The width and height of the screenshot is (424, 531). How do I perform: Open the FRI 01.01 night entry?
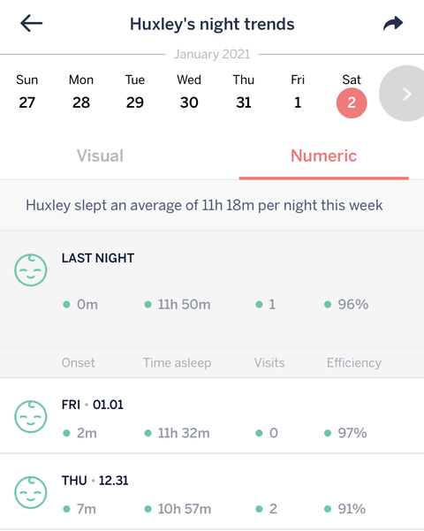pos(212,416)
